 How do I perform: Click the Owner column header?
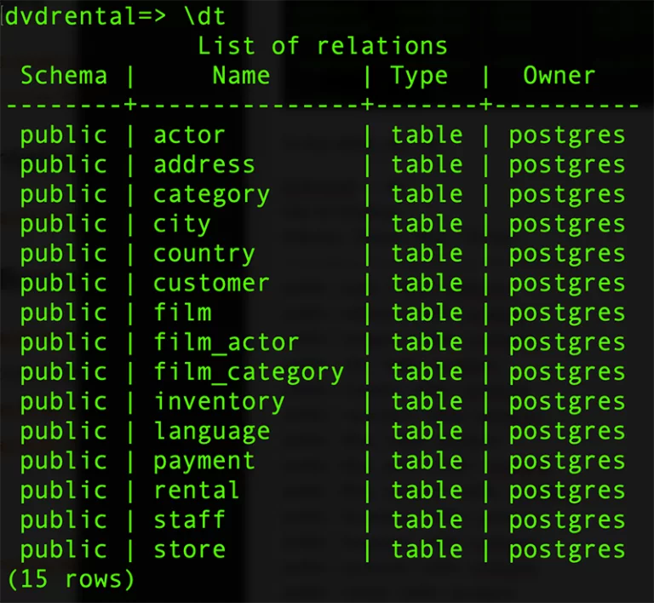click(x=559, y=76)
